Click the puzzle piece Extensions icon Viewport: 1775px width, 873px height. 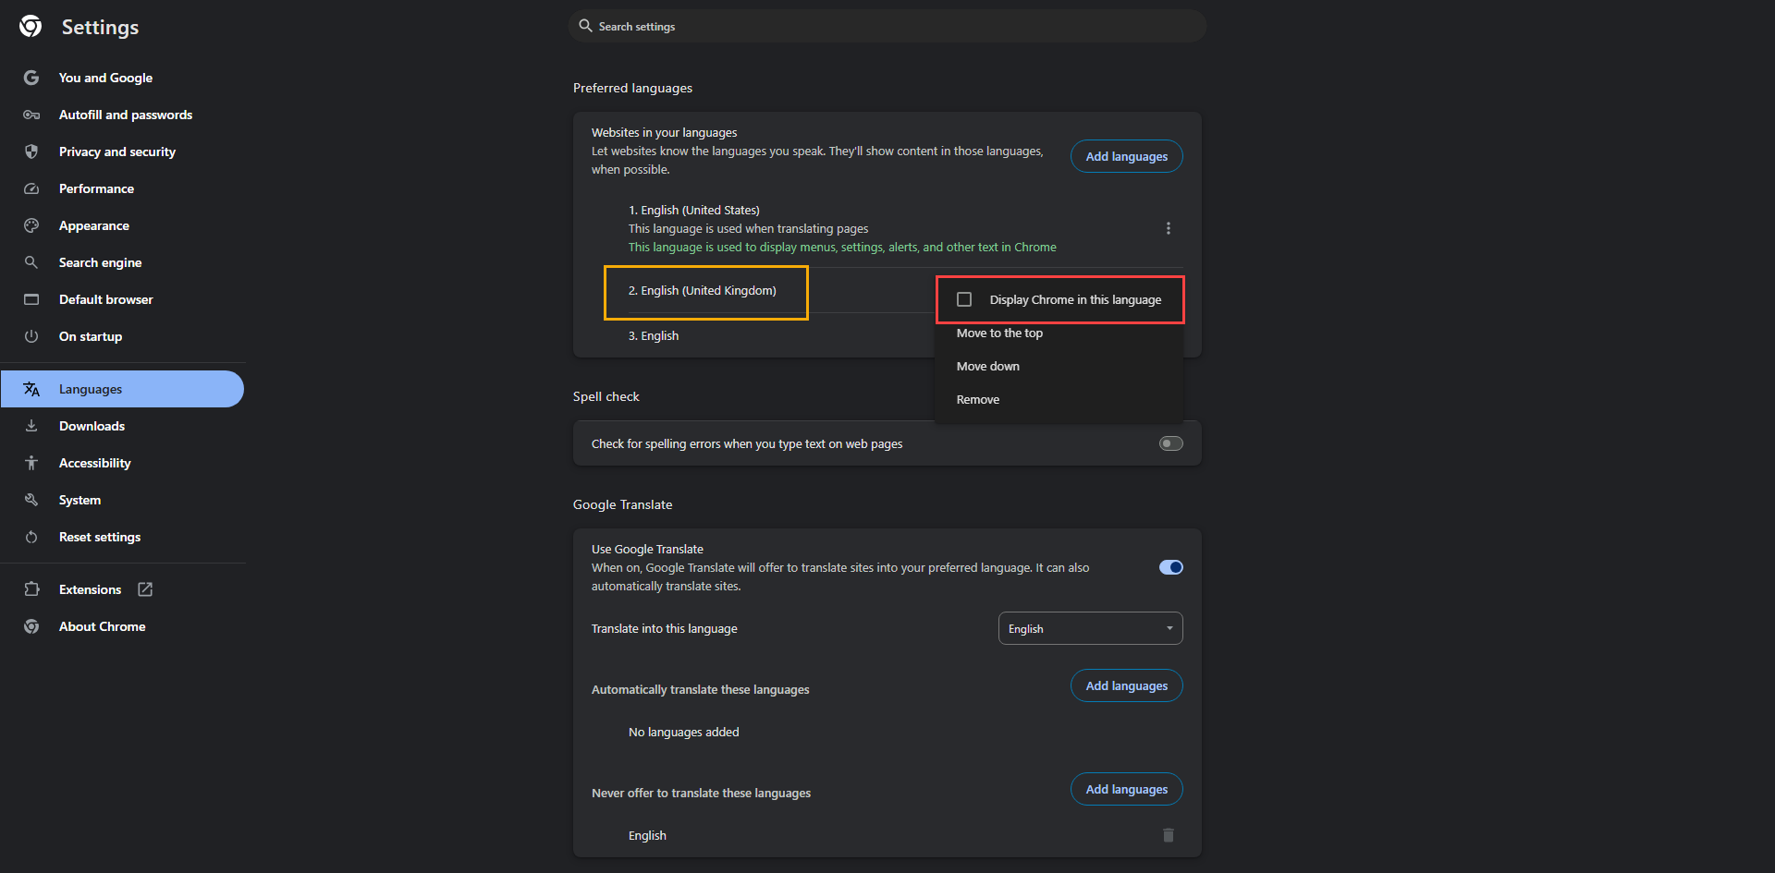tap(31, 589)
